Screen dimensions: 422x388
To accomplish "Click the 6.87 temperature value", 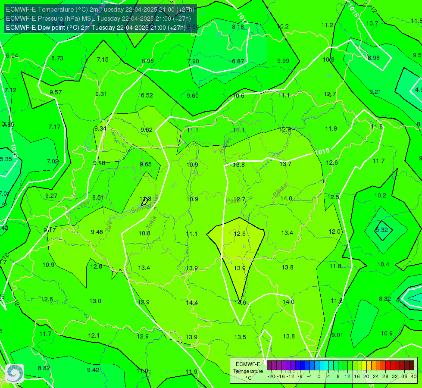I will coord(238,61).
